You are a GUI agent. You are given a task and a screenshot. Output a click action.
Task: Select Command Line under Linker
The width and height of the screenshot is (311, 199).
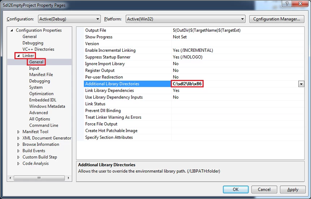tap(43, 125)
